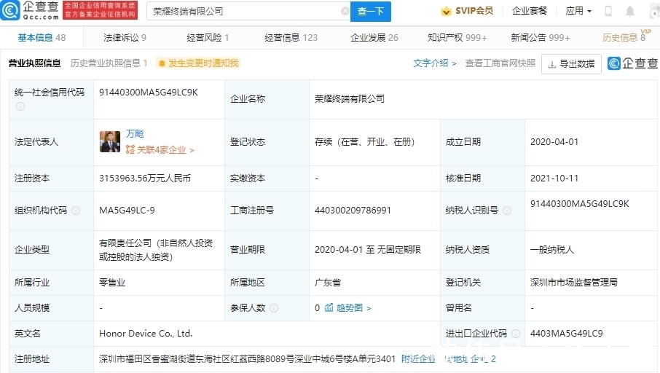The width and height of the screenshot is (660, 373).
Task: Switch to 新闻公告 tab
Action: point(541,37)
